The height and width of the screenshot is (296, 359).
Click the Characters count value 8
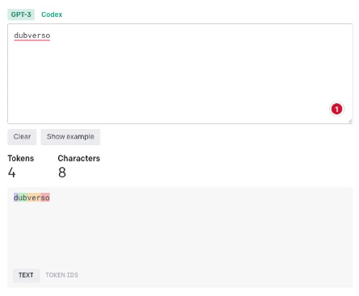point(62,173)
